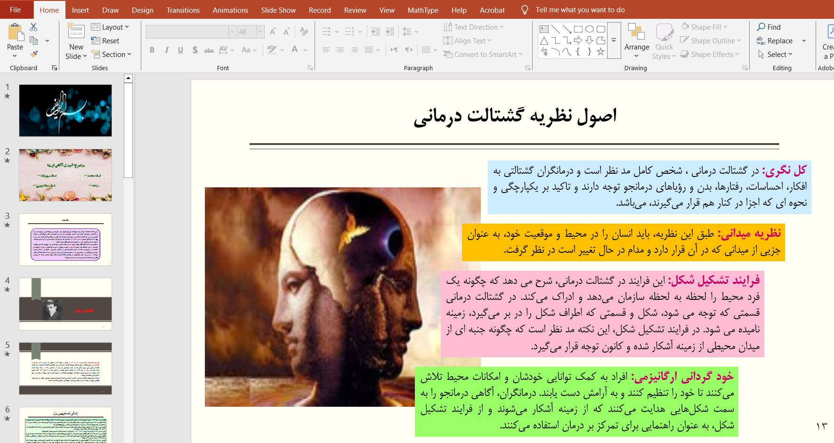Click the Cut scissors icon

(33, 27)
